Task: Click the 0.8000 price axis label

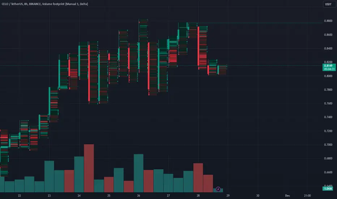Action: (328, 76)
